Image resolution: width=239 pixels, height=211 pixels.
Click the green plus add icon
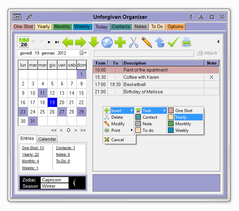pyautogui.click(x=120, y=42)
